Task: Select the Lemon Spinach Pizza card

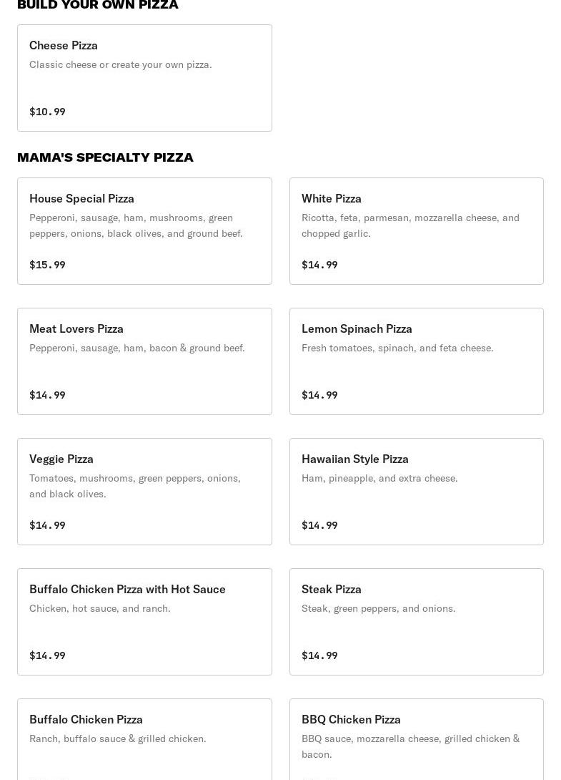Action: coord(416,361)
